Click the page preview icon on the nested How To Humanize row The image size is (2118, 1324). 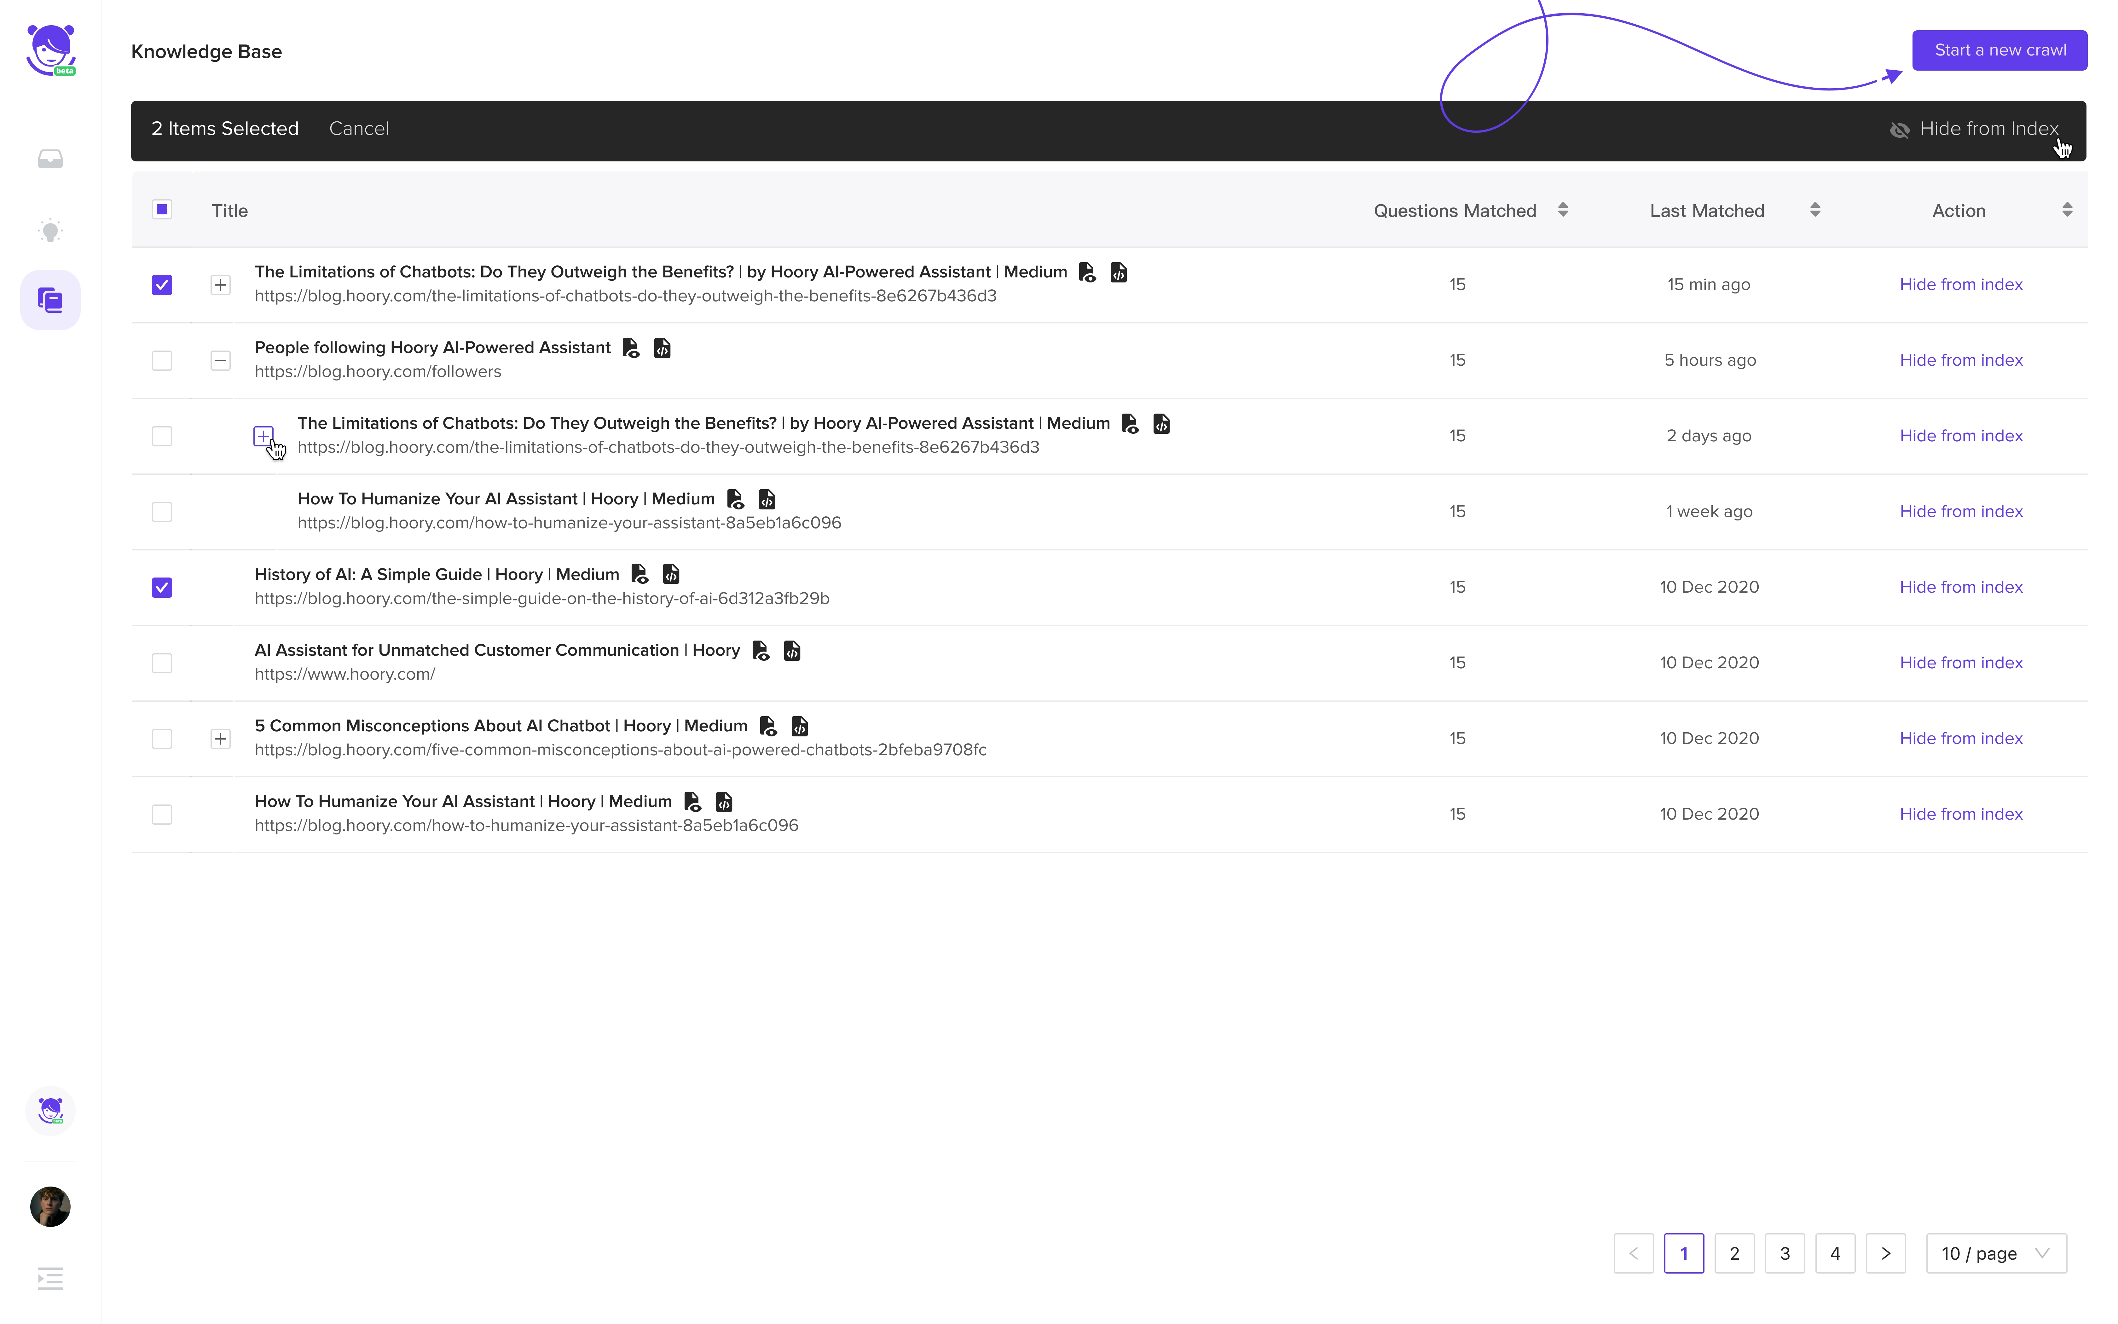735,499
